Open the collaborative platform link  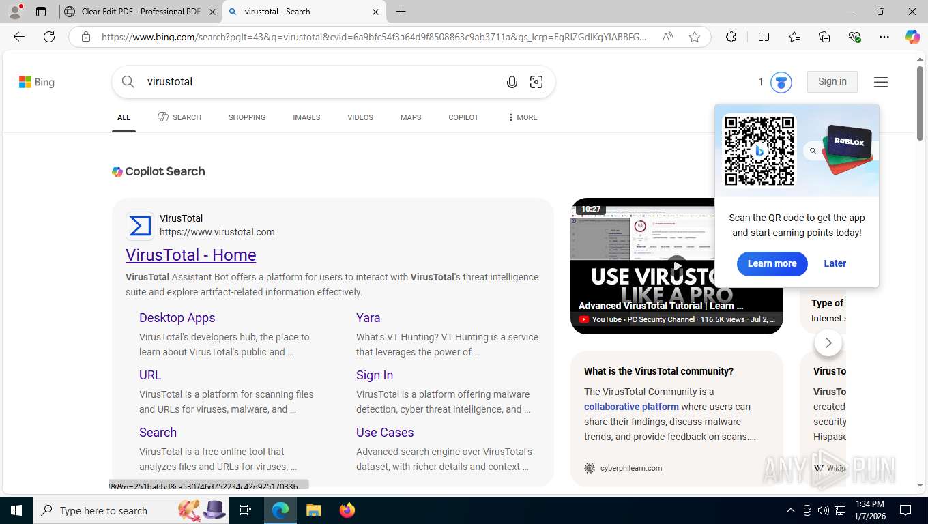[631, 407]
